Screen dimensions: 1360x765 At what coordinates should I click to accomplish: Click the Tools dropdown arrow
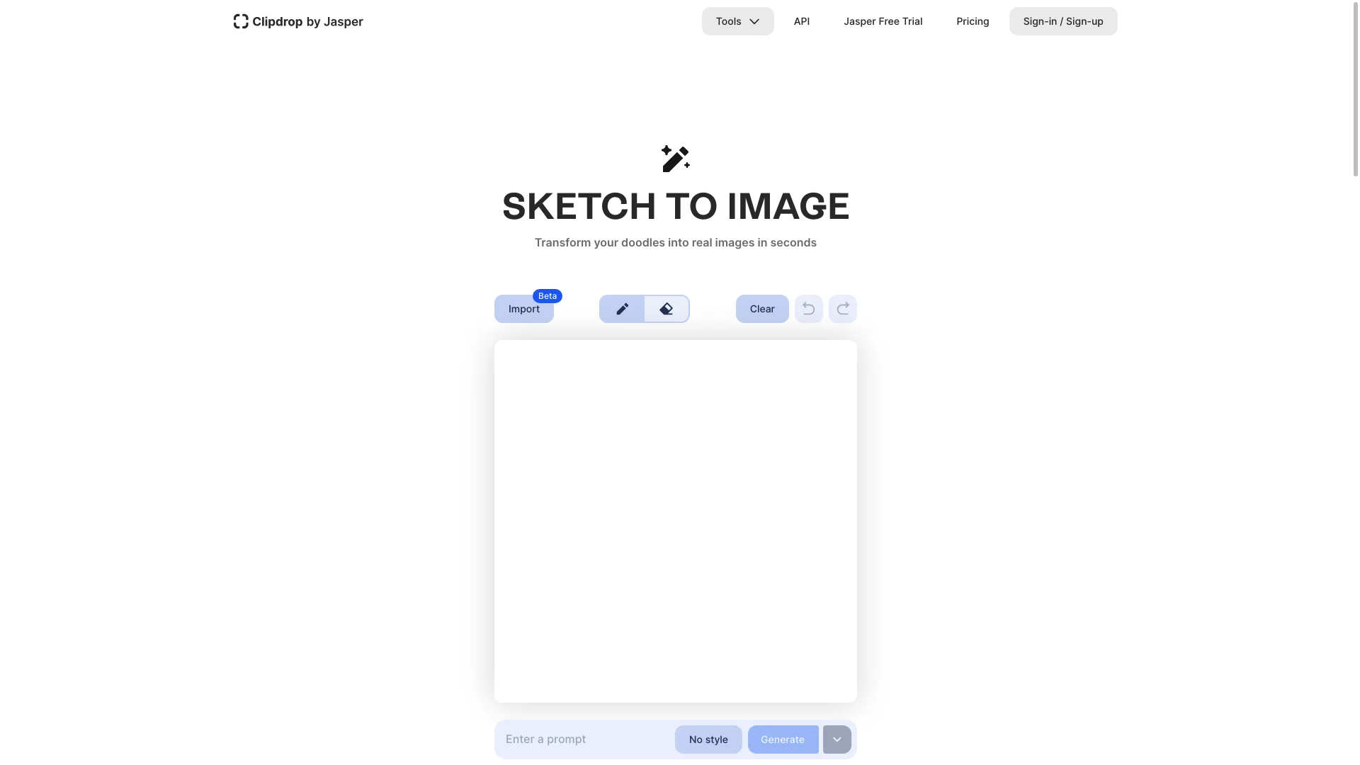(x=754, y=21)
